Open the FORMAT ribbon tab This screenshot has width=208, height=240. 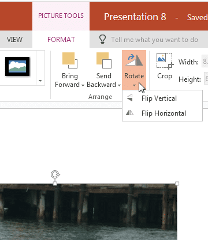(61, 40)
